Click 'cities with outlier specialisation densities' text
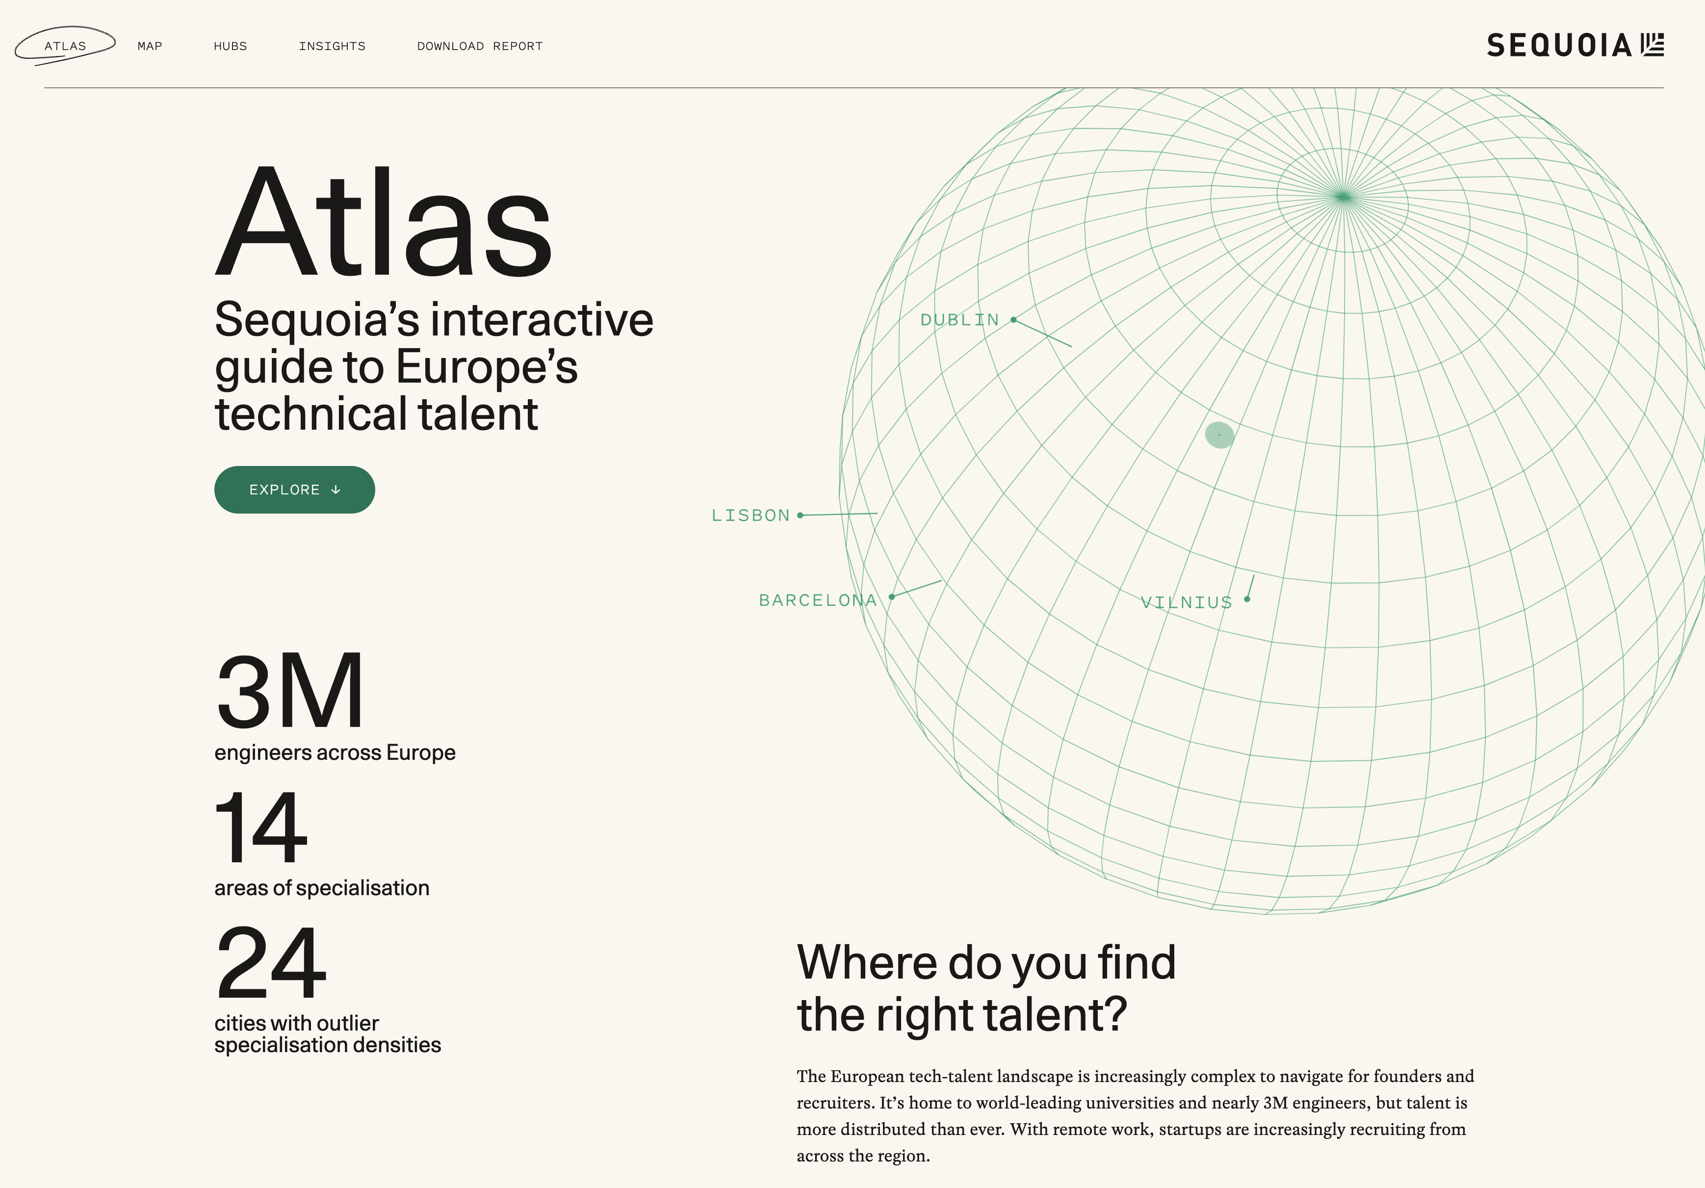This screenshot has width=1705, height=1188. point(328,1034)
